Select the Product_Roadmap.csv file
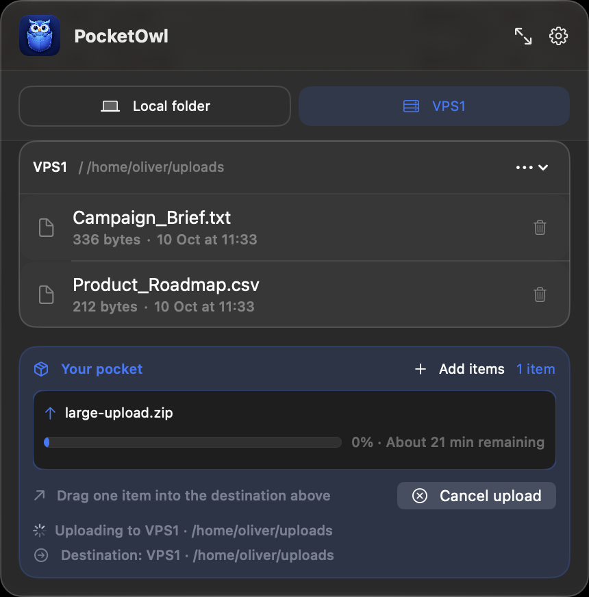Screen dimensions: 589x597 pyautogui.click(x=294, y=294)
